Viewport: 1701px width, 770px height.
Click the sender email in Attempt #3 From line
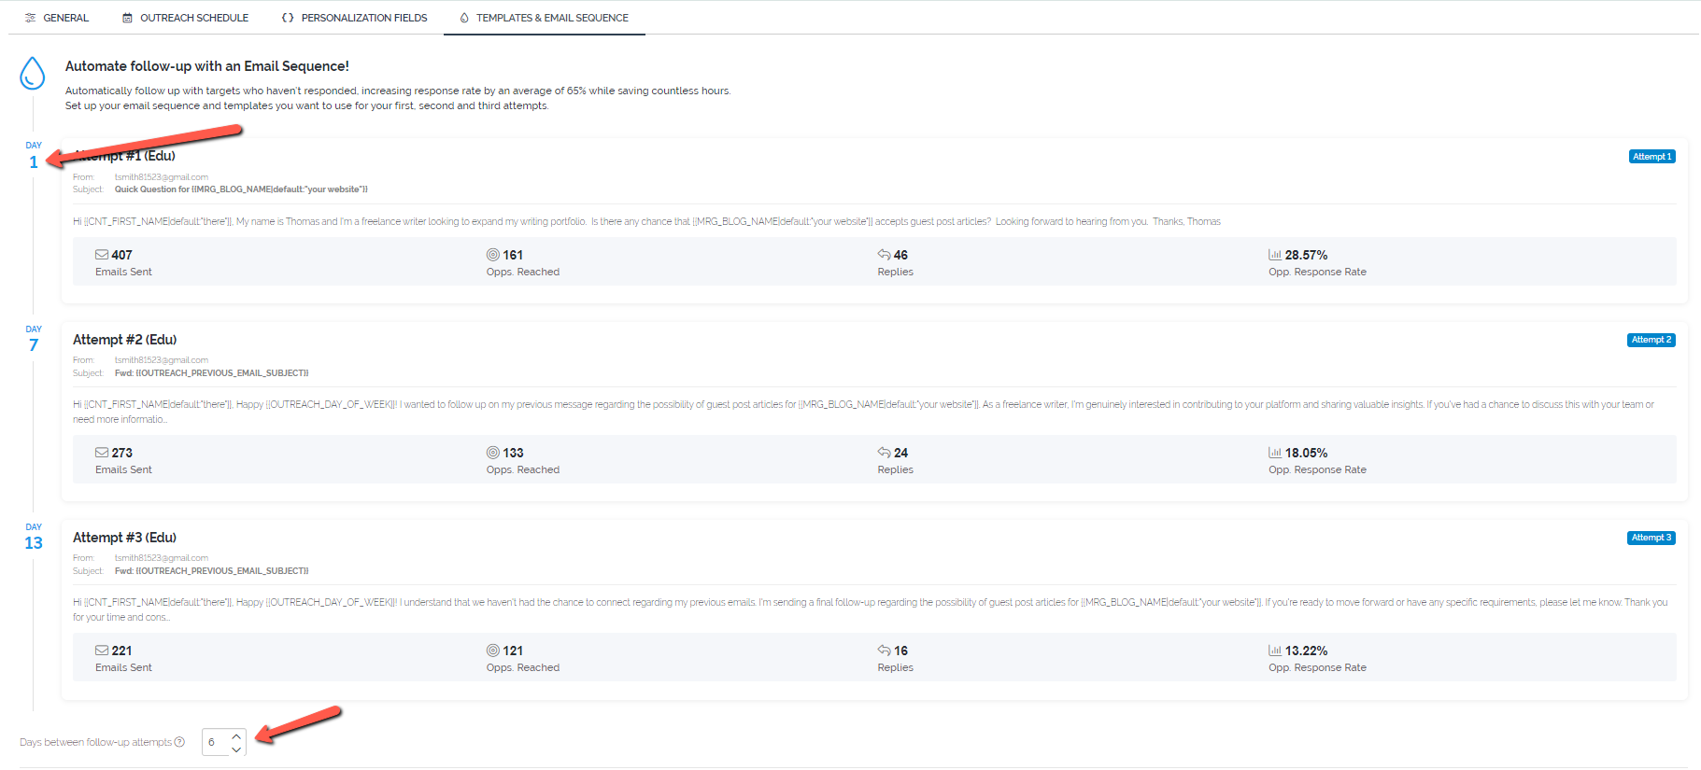162,558
